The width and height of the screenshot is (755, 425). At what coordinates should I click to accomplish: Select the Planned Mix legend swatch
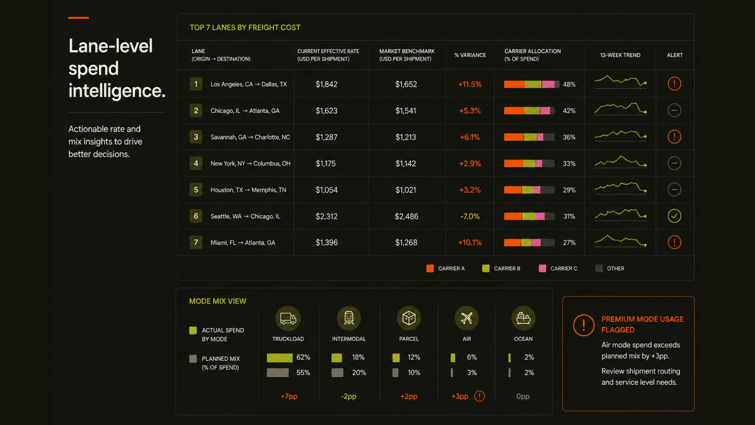pos(193,358)
